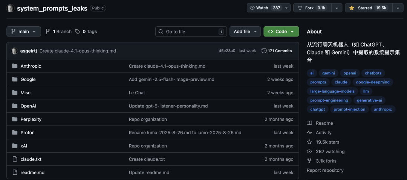
Task: Click the Misc folder icon
Action: coord(15,93)
